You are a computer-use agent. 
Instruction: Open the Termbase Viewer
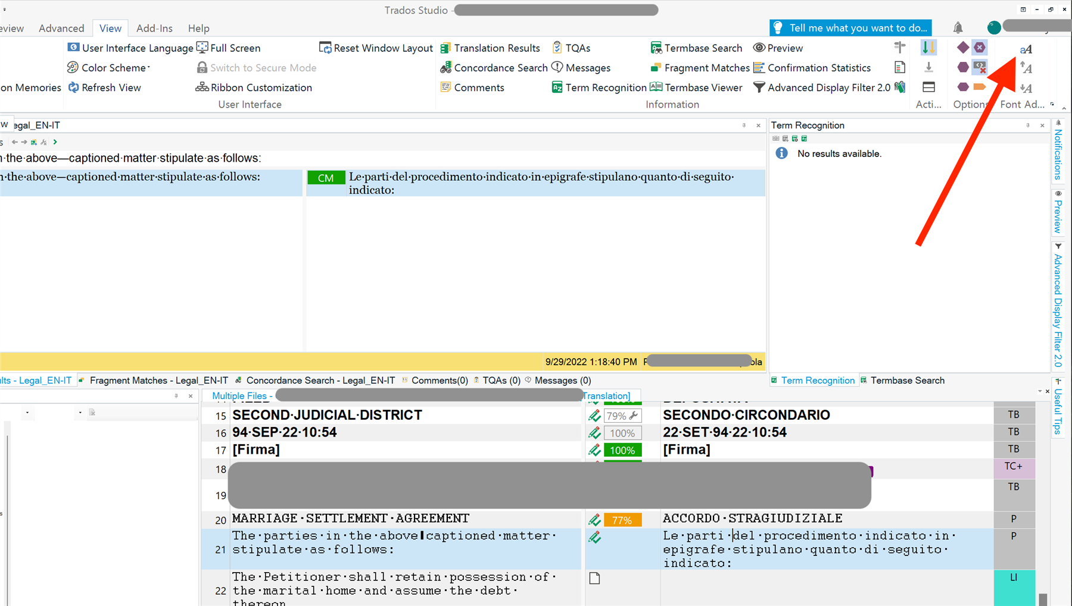click(x=696, y=87)
